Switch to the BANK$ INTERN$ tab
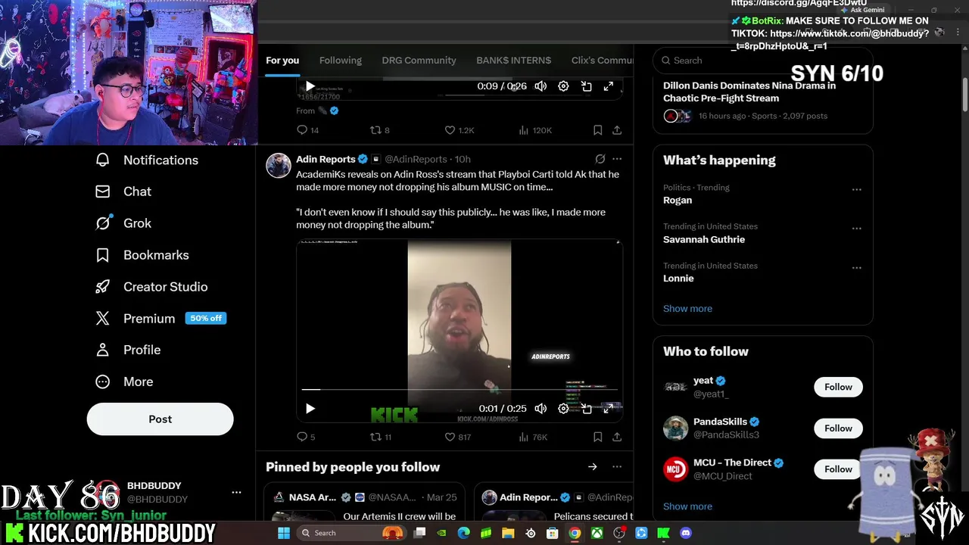 [513, 61]
